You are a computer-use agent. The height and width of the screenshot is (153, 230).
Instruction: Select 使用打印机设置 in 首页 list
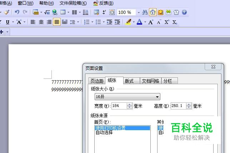click(122, 128)
